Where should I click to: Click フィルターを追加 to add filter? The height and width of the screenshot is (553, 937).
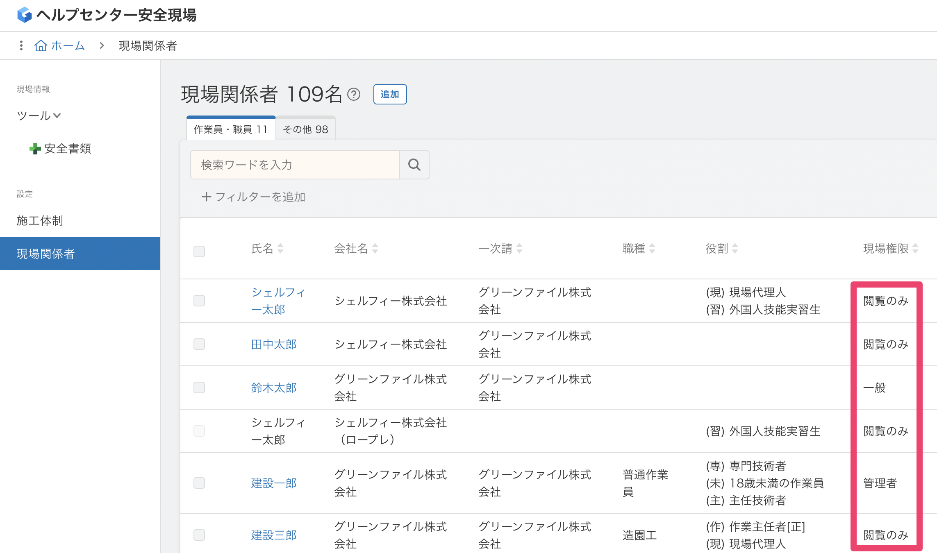point(253,197)
